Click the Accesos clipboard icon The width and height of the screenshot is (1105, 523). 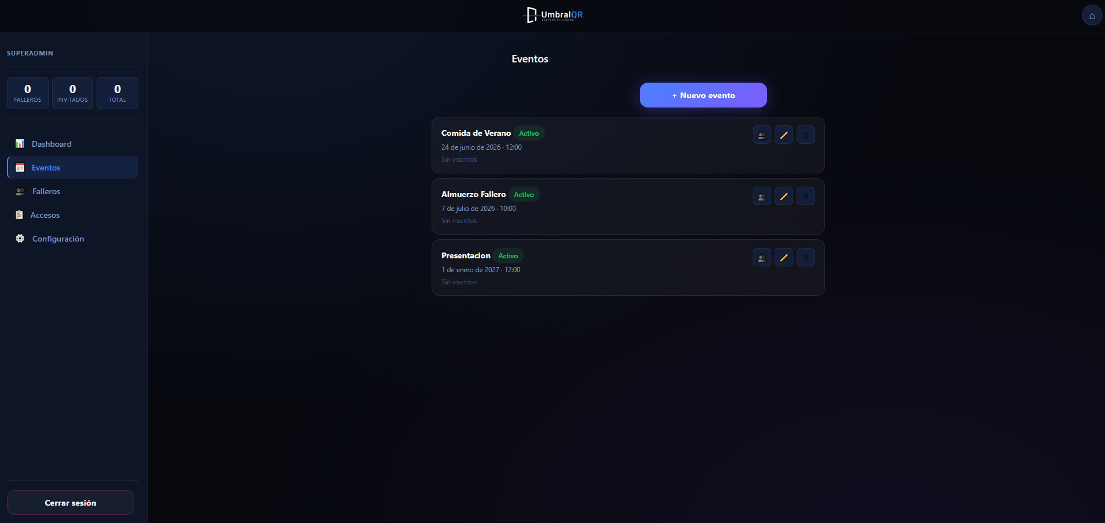pos(19,215)
